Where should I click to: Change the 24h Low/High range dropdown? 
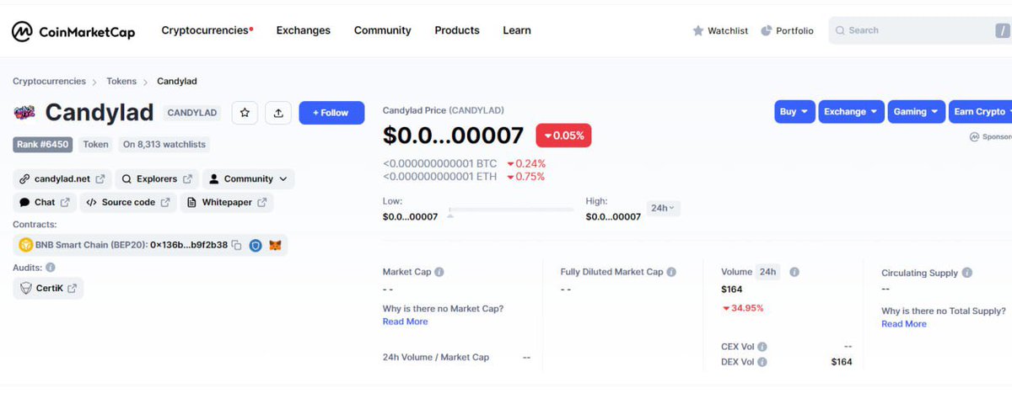pyautogui.click(x=664, y=208)
